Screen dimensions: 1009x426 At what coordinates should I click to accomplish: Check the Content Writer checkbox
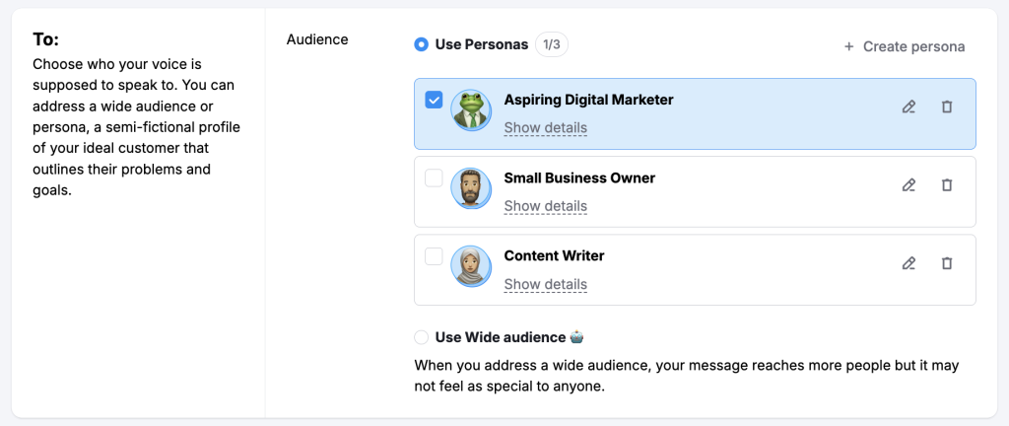coord(434,256)
